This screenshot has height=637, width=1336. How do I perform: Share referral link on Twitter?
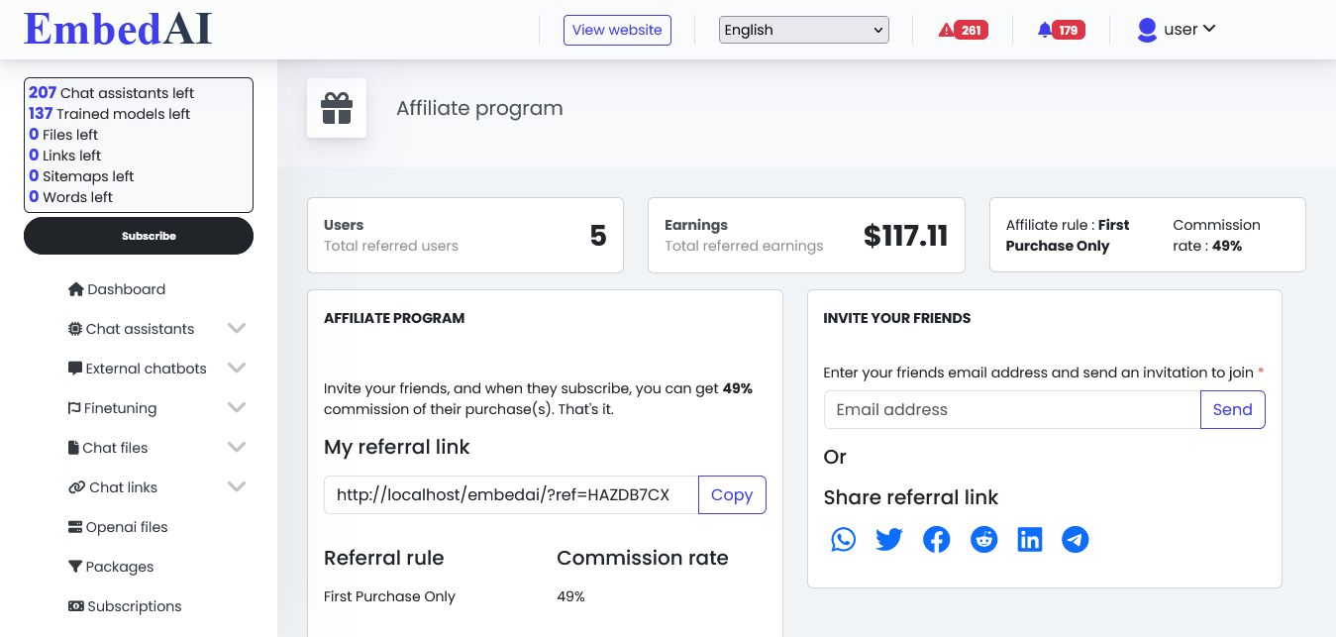click(x=889, y=539)
